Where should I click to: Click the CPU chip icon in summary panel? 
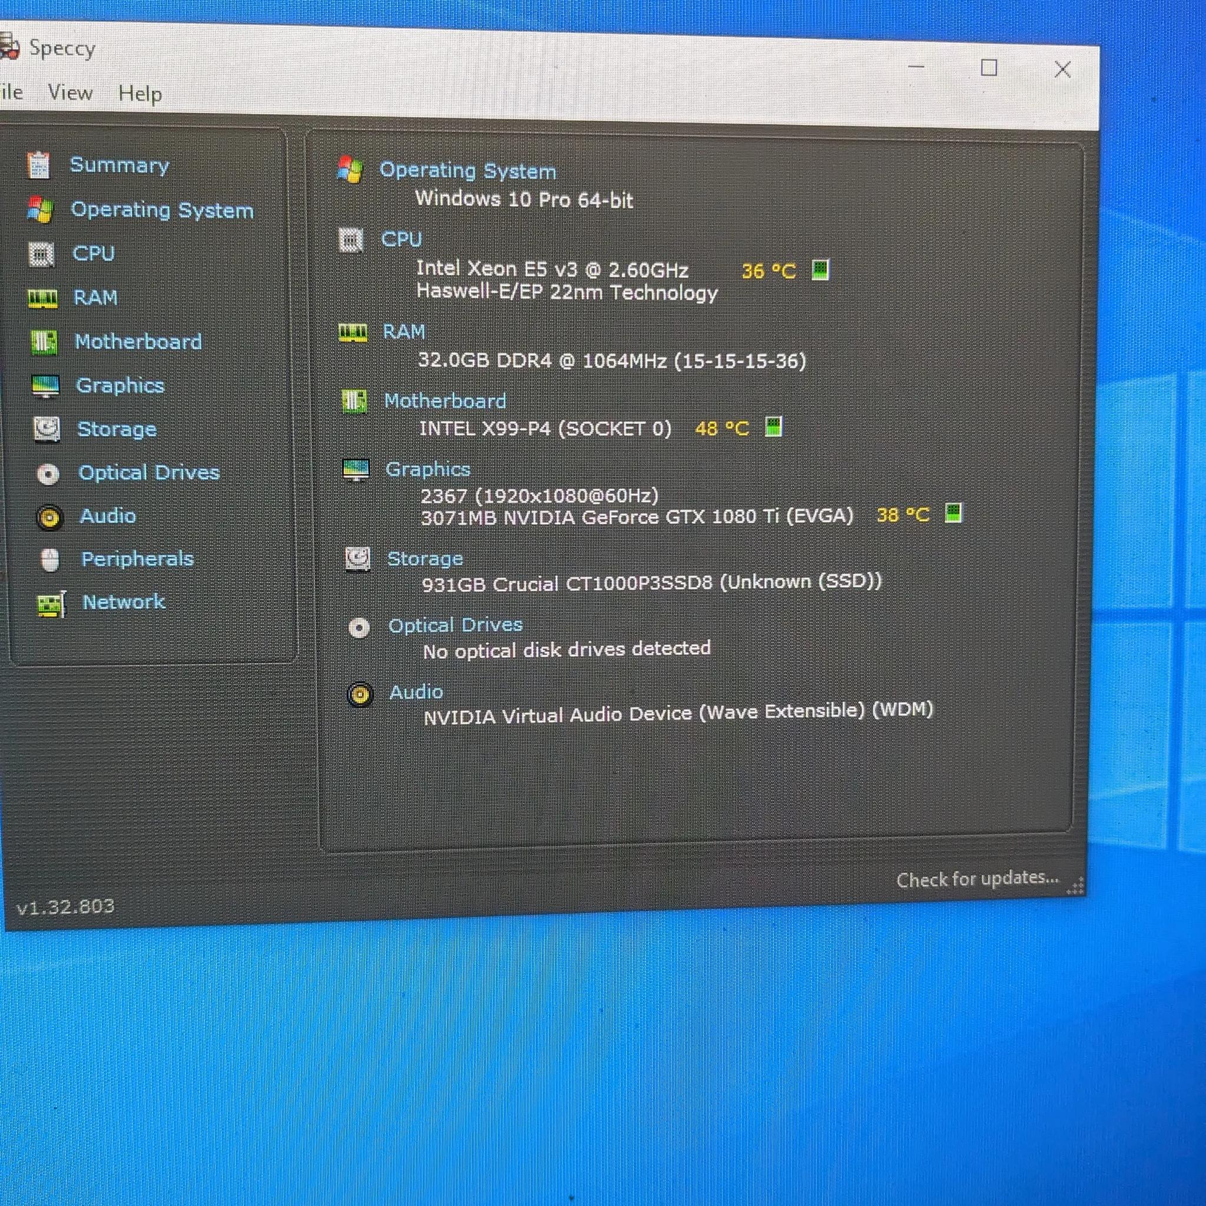click(x=351, y=240)
